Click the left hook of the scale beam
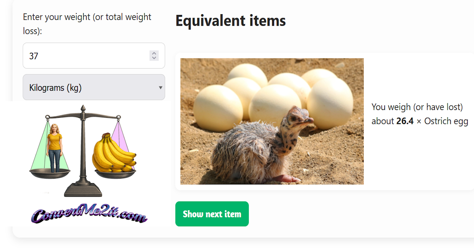 tap(48, 117)
